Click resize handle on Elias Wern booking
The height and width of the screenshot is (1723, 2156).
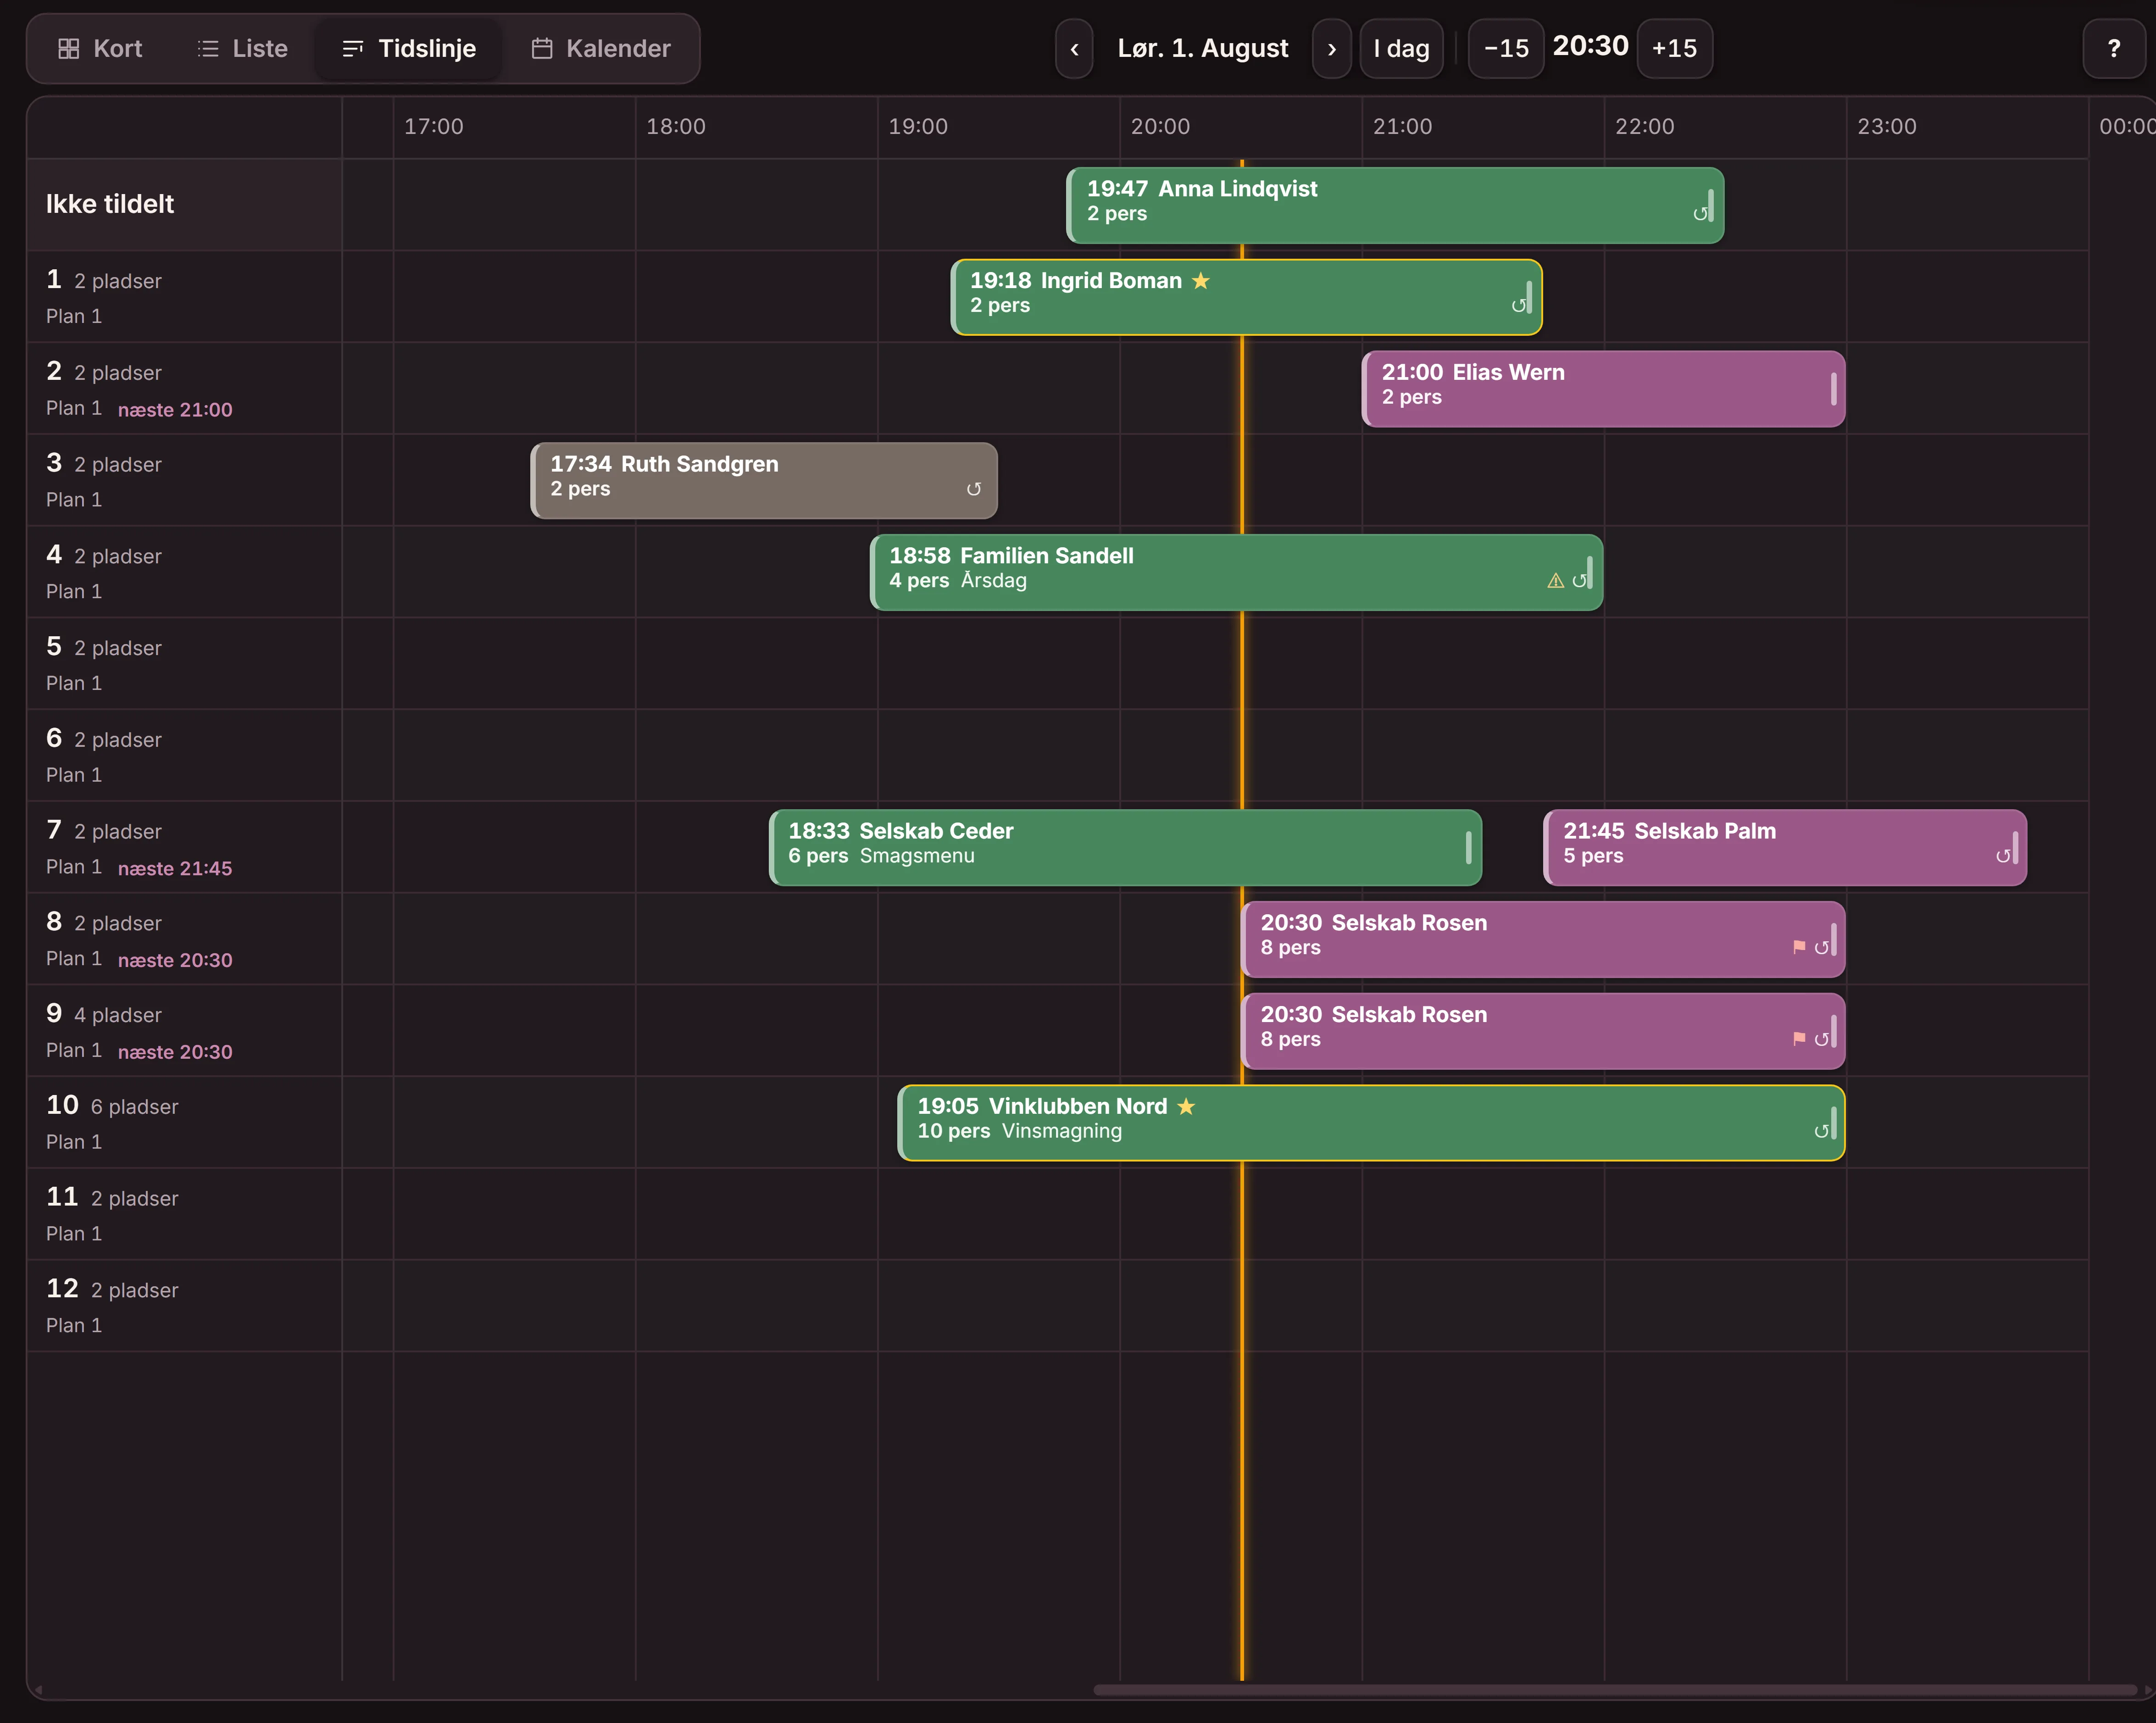(x=1833, y=389)
